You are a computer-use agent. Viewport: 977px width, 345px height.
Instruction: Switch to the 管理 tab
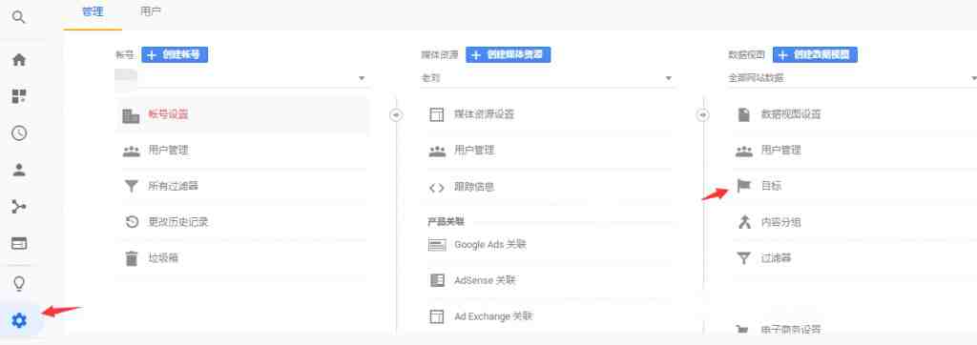[x=93, y=11]
